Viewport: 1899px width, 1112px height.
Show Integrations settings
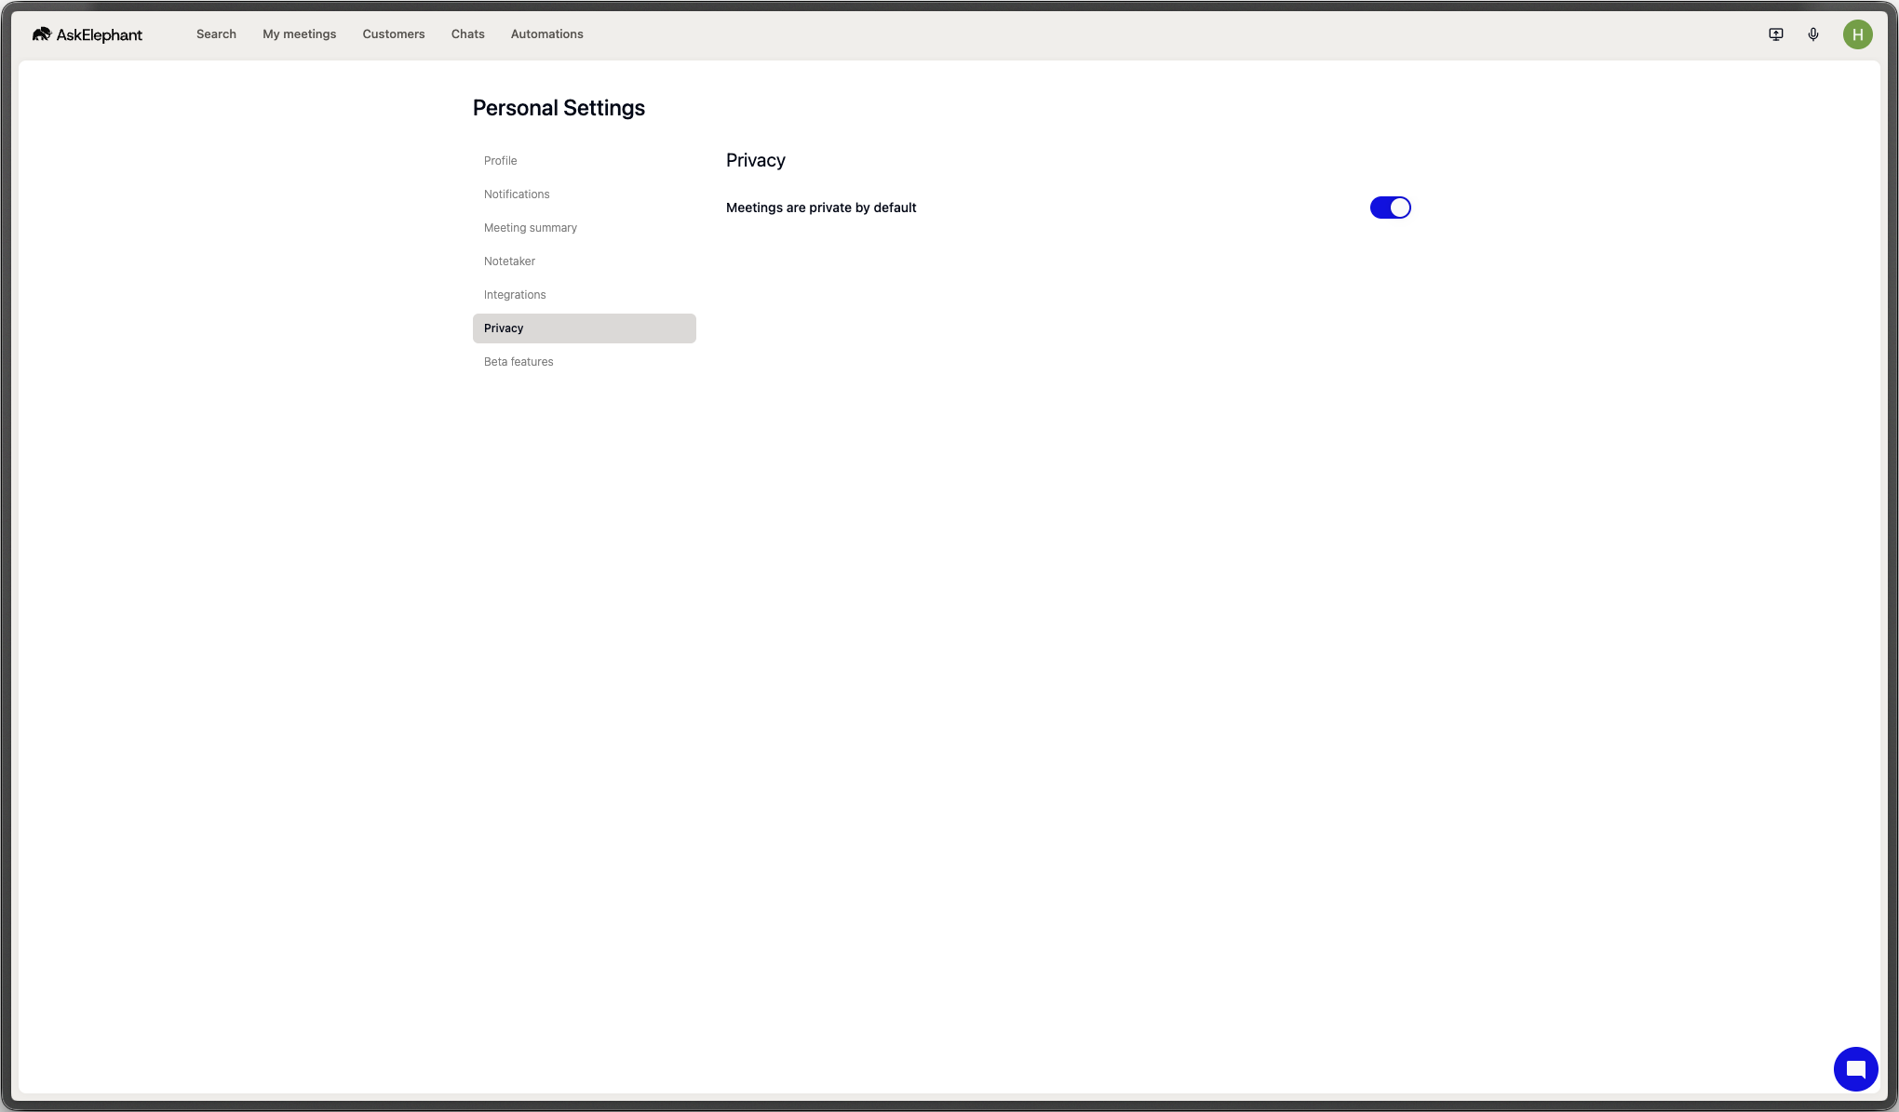[585, 295]
